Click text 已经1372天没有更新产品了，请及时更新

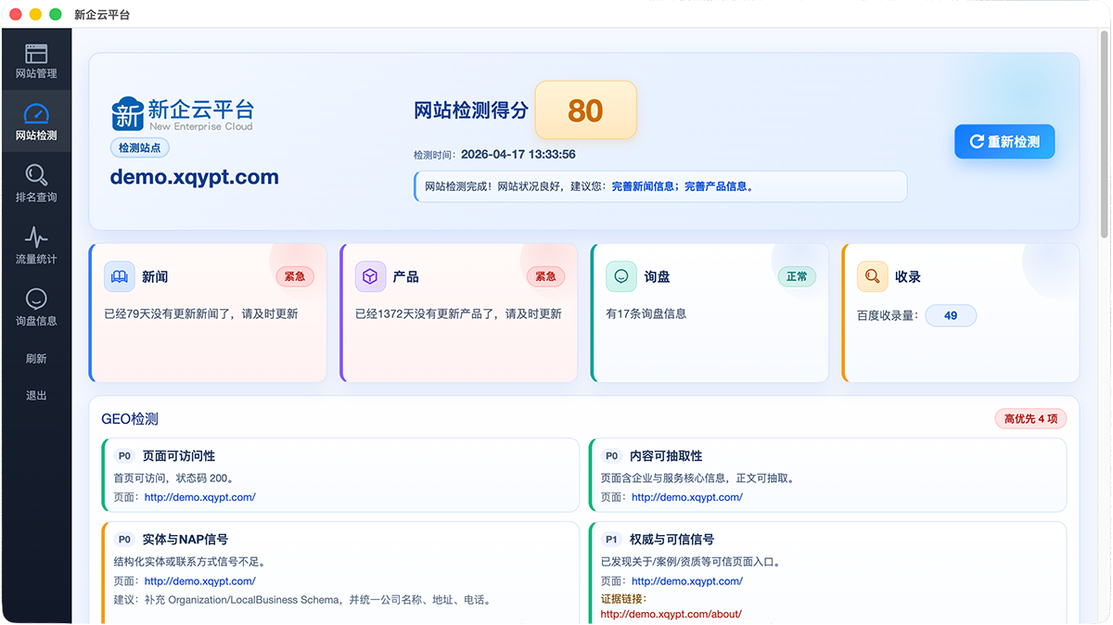click(x=458, y=314)
